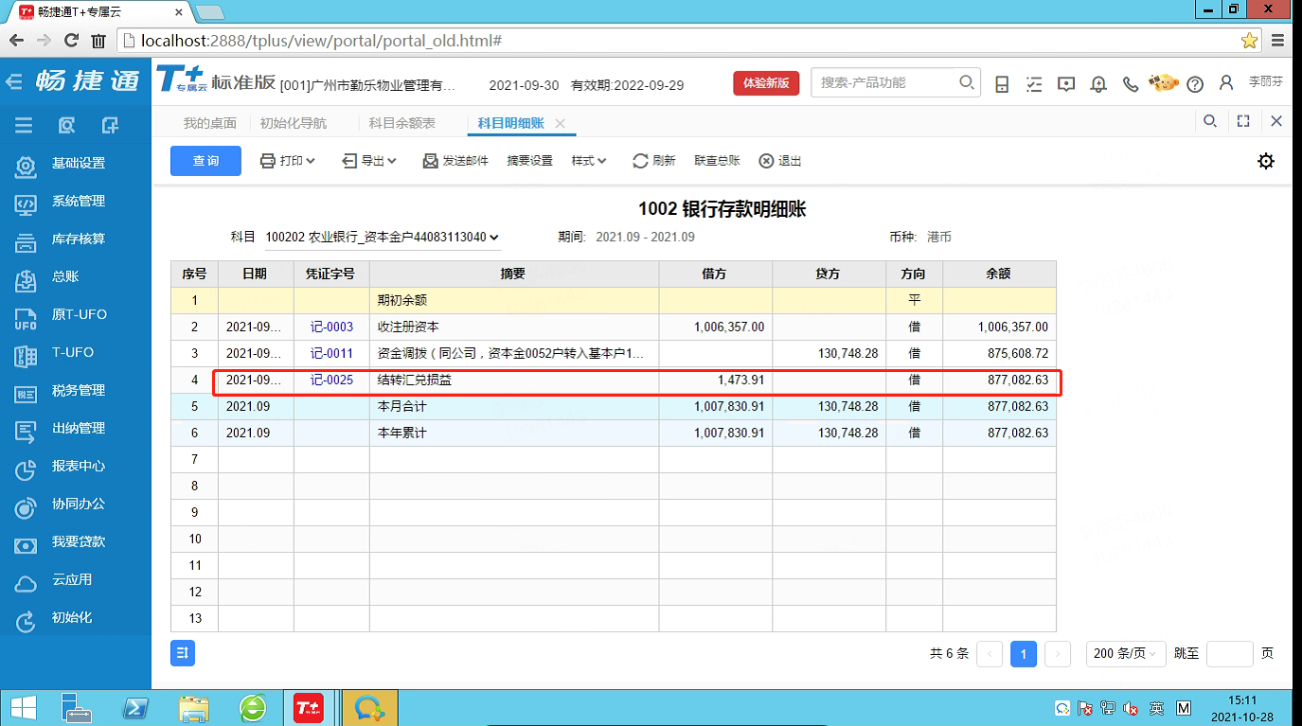Select page 1 in pagination
This screenshot has height=726, width=1302.
coord(1024,653)
